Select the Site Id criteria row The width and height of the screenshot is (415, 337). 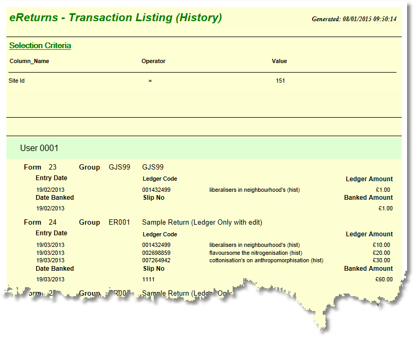tap(17, 81)
